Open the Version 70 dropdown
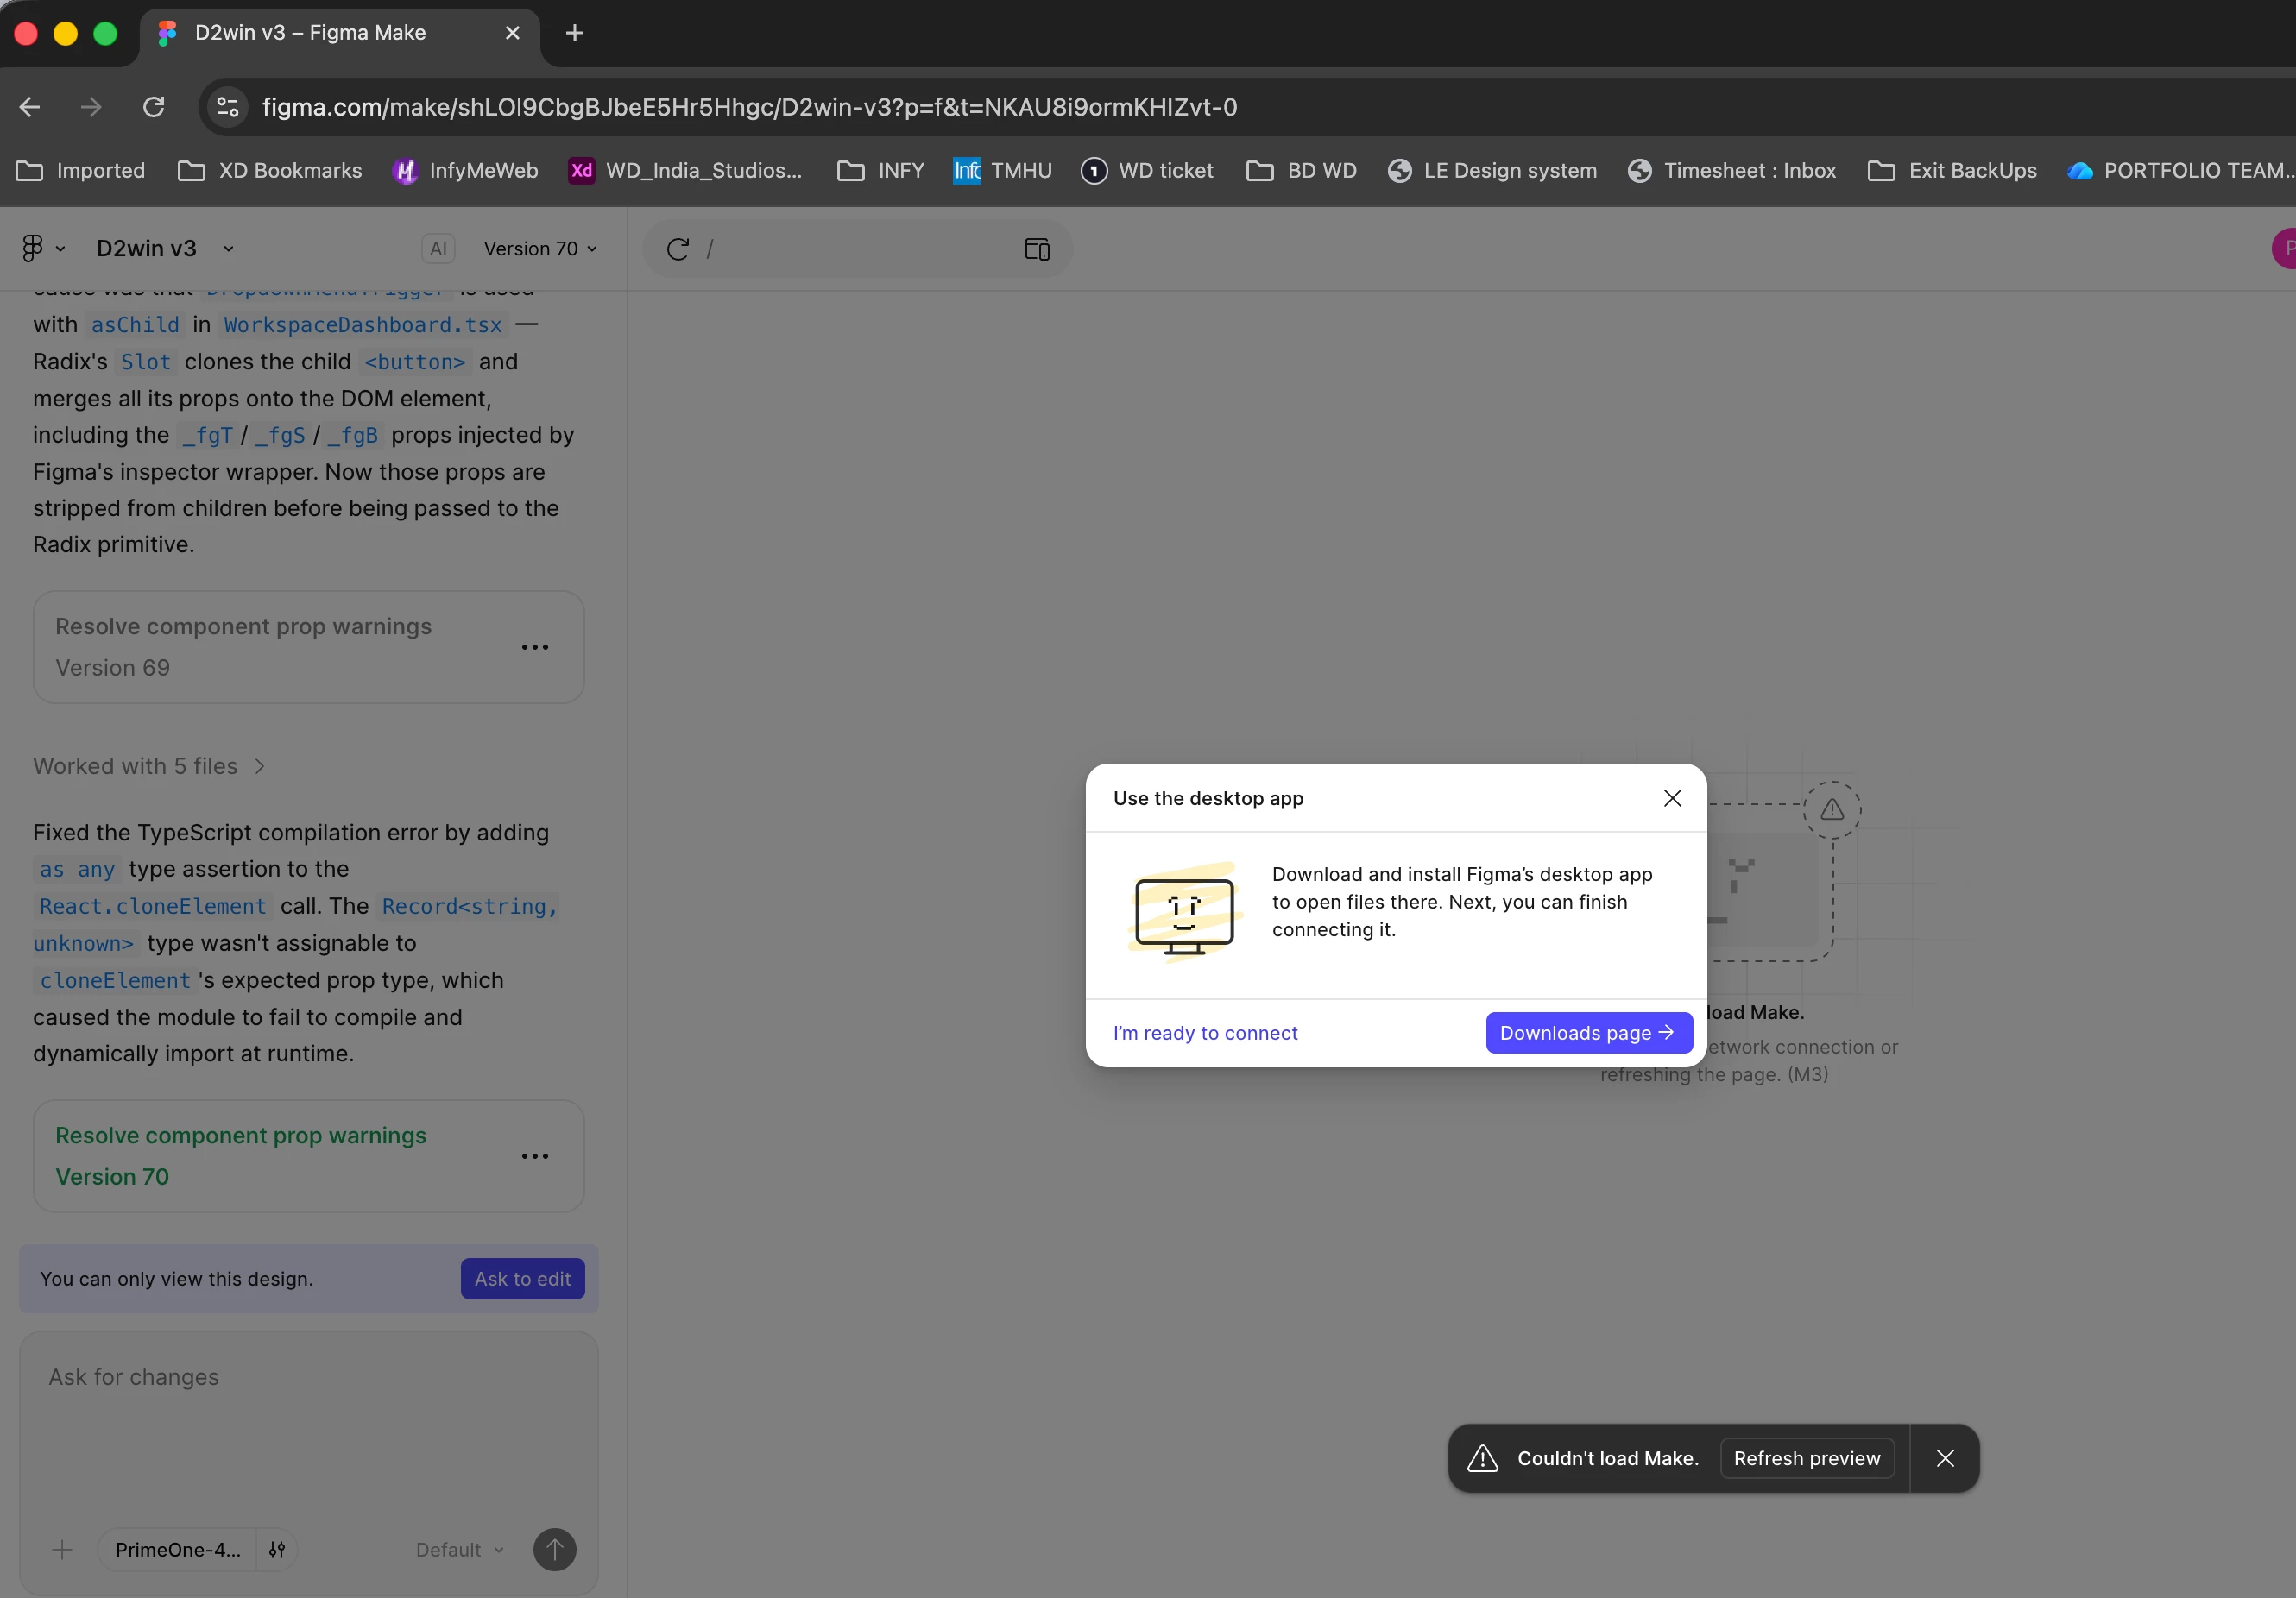The image size is (2296, 1598). 540,248
